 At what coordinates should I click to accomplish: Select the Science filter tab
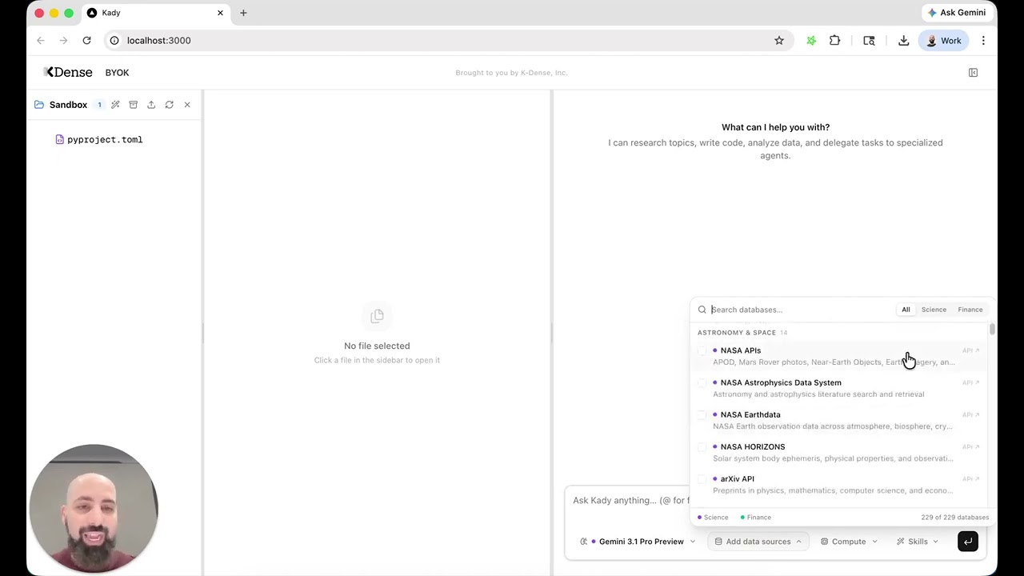tap(934, 310)
